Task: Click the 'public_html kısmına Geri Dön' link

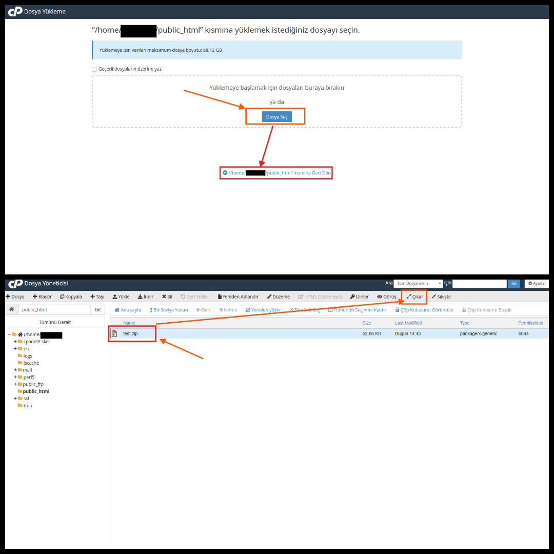Action: [x=277, y=173]
